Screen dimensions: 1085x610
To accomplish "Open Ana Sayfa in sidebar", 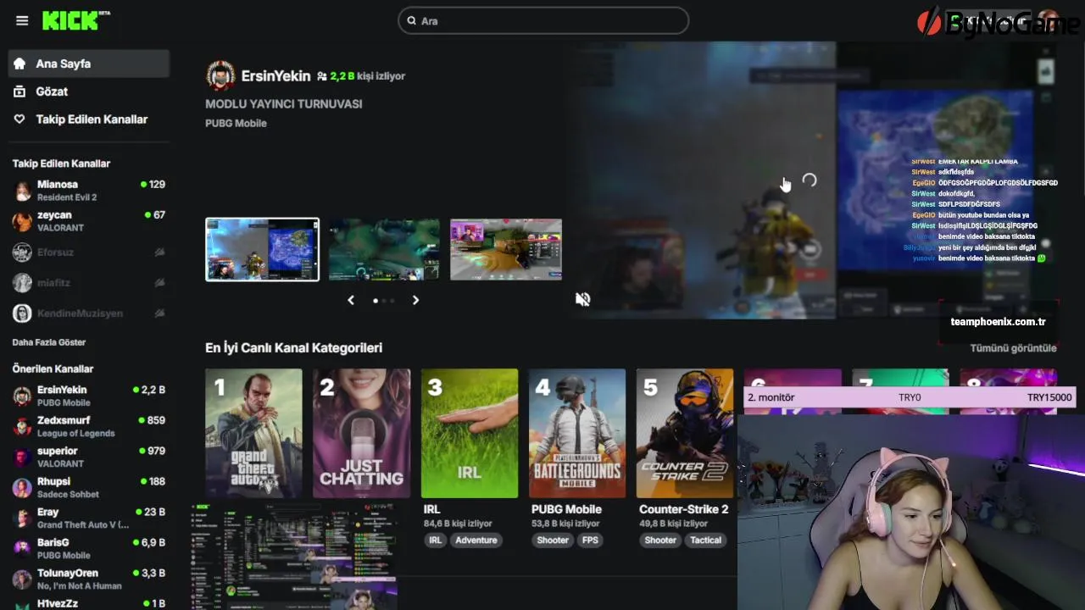I will tap(89, 64).
